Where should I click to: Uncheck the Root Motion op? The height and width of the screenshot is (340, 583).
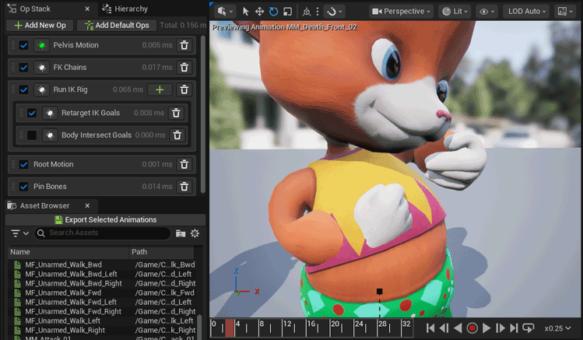click(23, 164)
